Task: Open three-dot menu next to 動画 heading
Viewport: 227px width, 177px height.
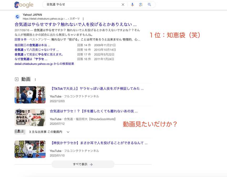Action: pos(35,80)
